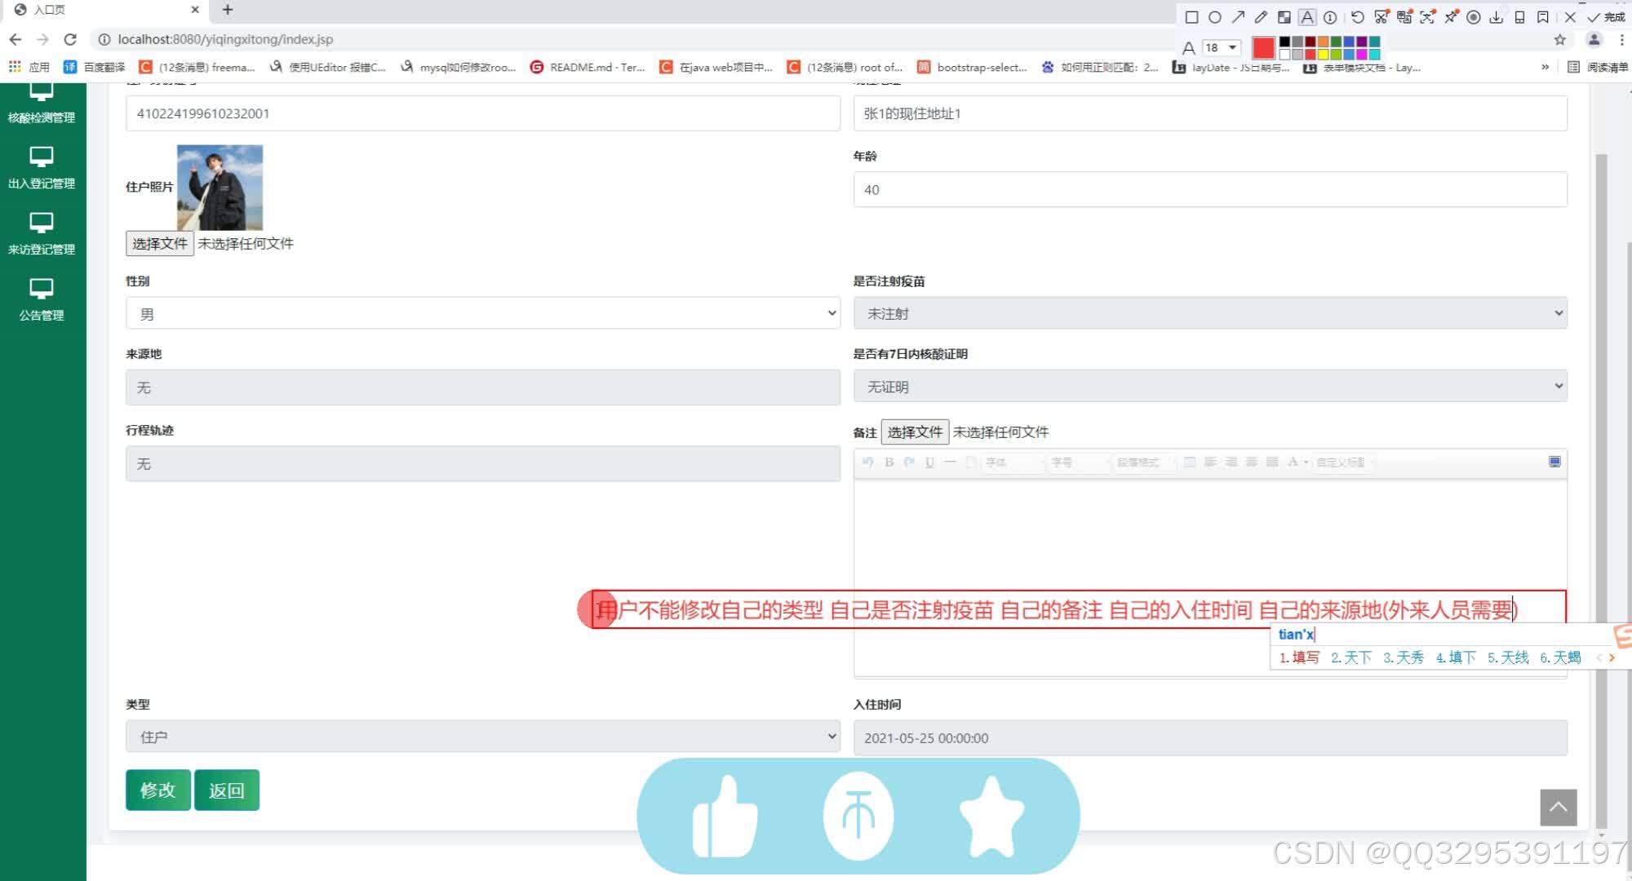This screenshot has height=881, width=1632.
Task: Pick the black color swatch
Action: tap(1284, 42)
